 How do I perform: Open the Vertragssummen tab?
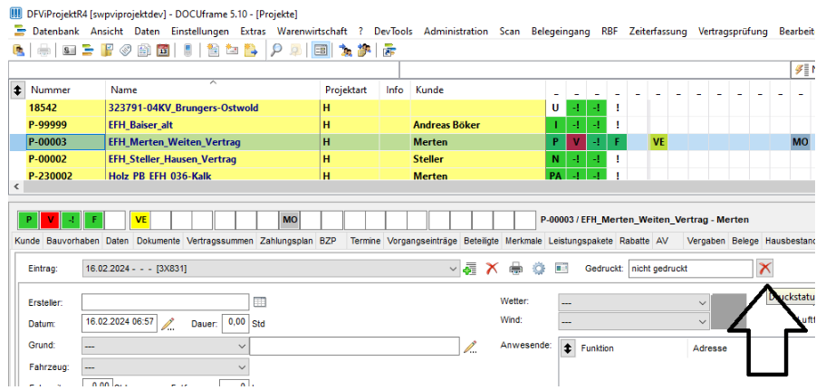pos(219,242)
